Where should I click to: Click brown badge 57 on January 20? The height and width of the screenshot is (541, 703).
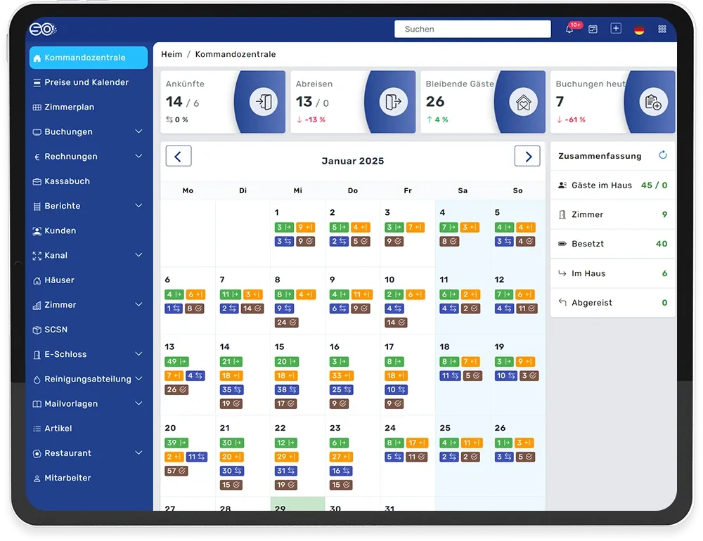pyautogui.click(x=176, y=471)
